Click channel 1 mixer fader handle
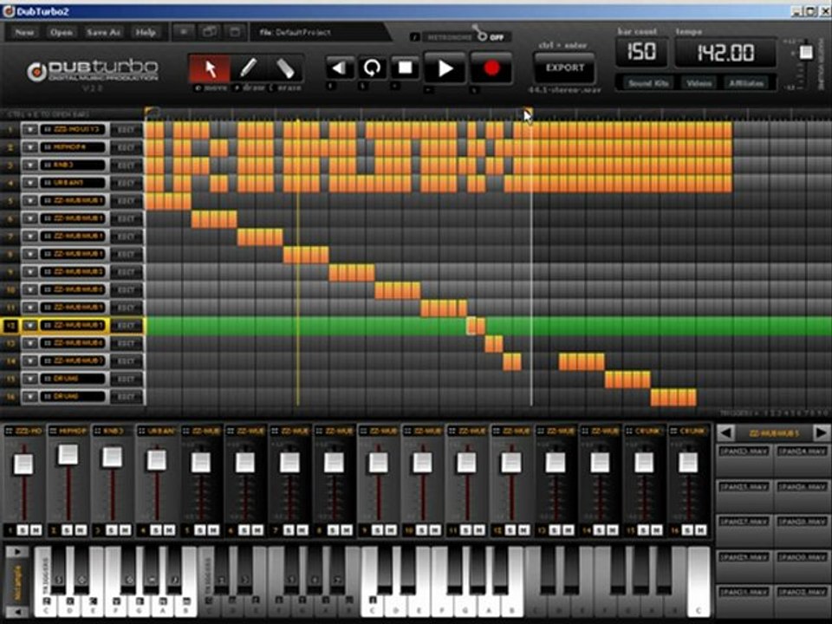This screenshot has height=624, width=832. click(x=23, y=464)
